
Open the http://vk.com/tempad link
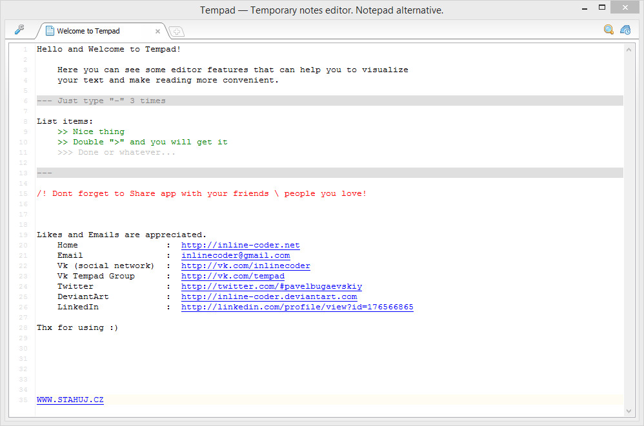pyautogui.click(x=233, y=276)
